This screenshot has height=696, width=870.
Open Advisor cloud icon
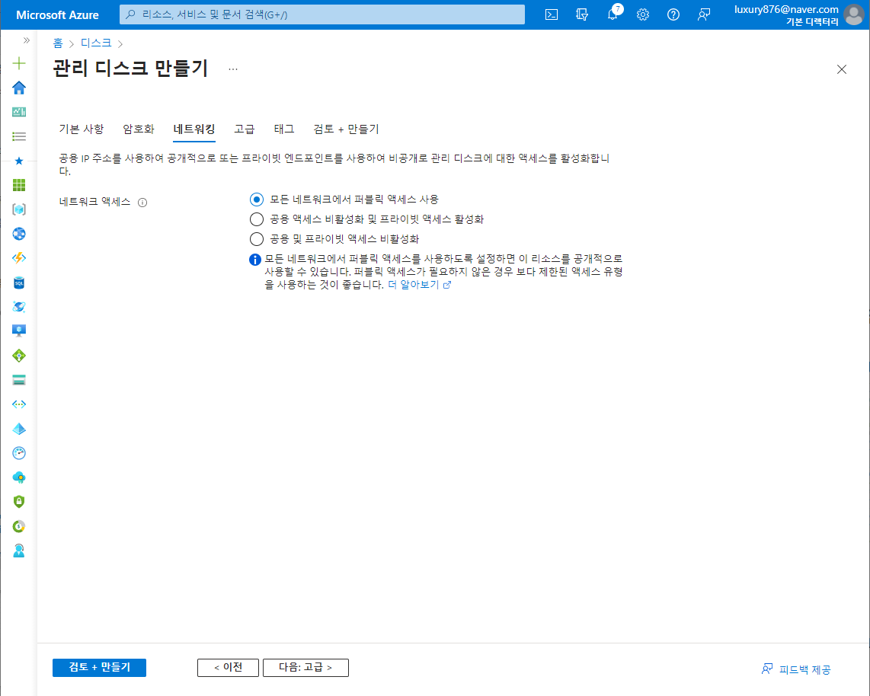click(19, 477)
